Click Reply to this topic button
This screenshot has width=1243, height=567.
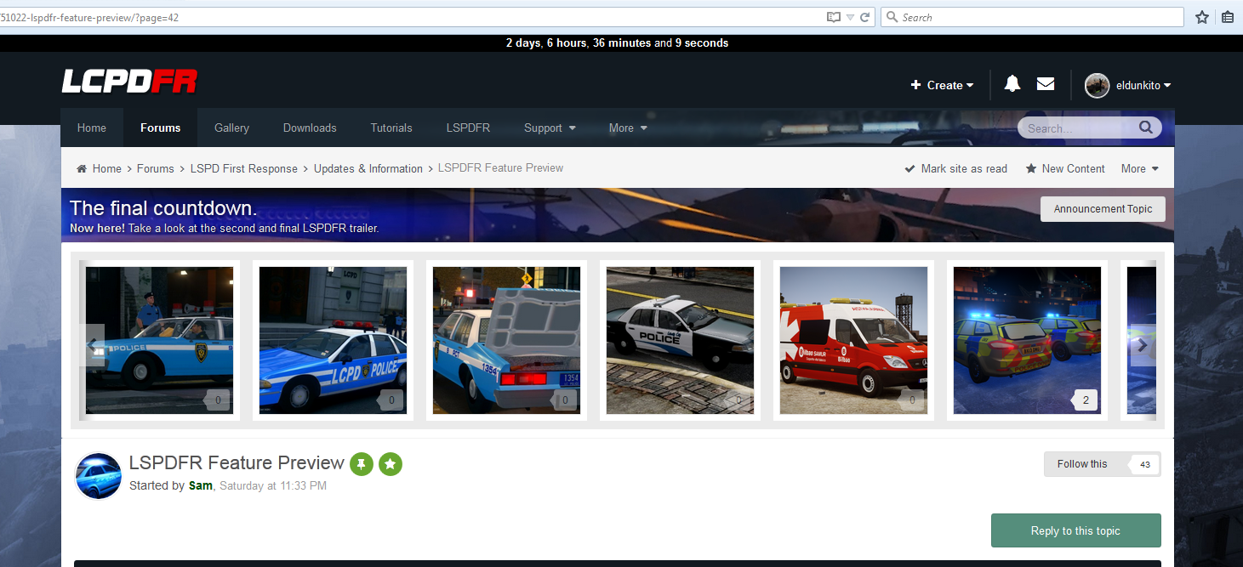[x=1075, y=530]
